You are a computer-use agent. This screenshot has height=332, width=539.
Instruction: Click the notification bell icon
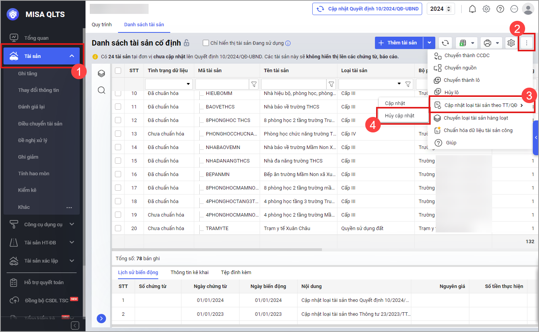pos(472,9)
